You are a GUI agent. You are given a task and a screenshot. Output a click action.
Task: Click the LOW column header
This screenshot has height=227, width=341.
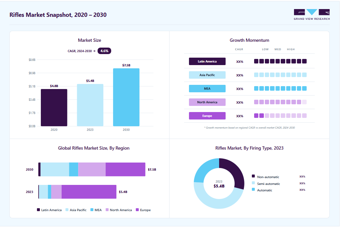(265, 49)
